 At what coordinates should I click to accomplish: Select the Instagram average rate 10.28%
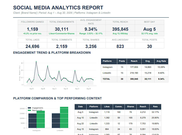tap(161, 67)
